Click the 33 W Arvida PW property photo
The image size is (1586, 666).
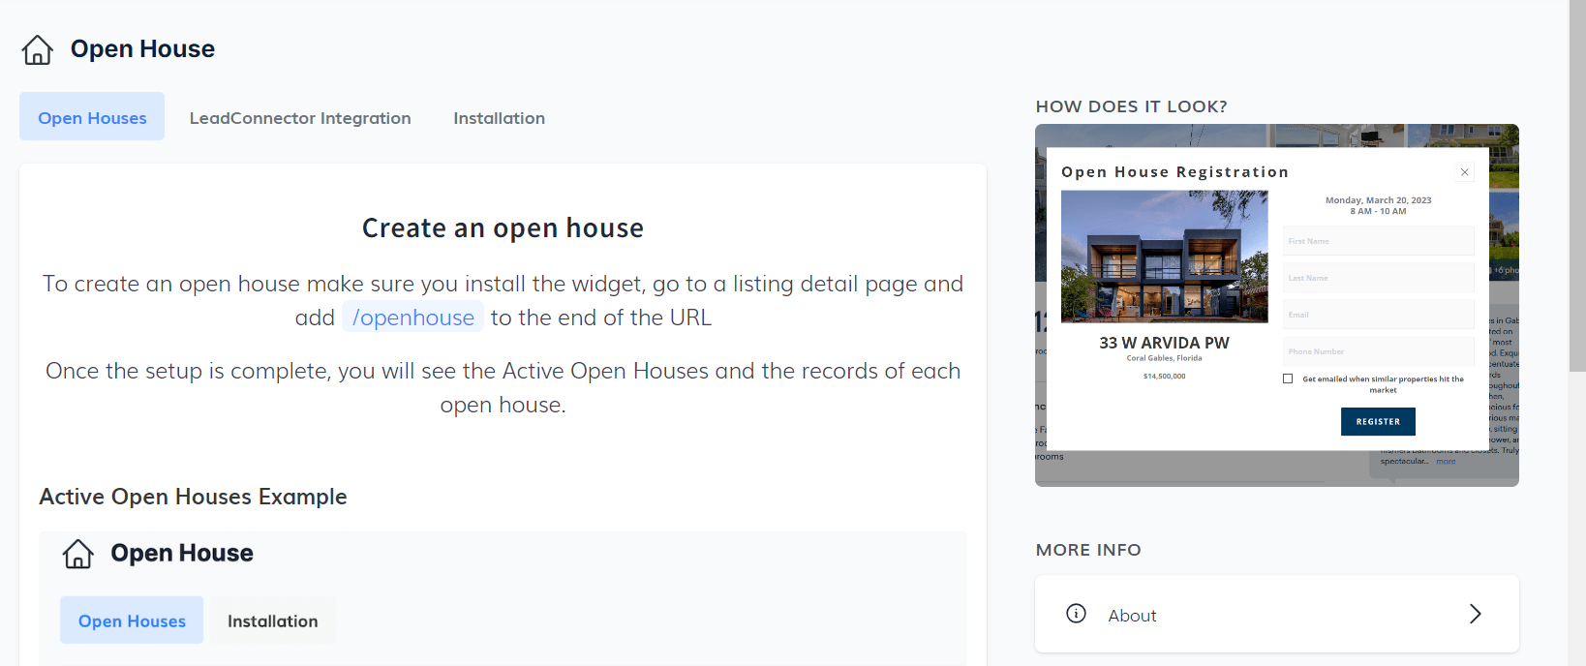(x=1164, y=257)
